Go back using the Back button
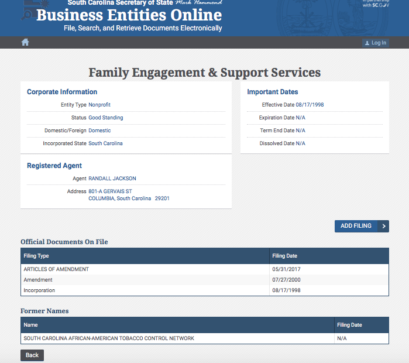The width and height of the screenshot is (409, 363). point(32,355)
